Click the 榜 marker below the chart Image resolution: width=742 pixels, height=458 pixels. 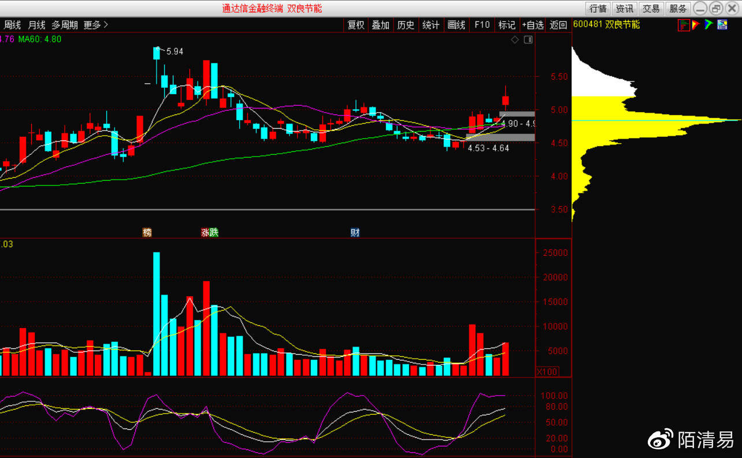(147, 232)
